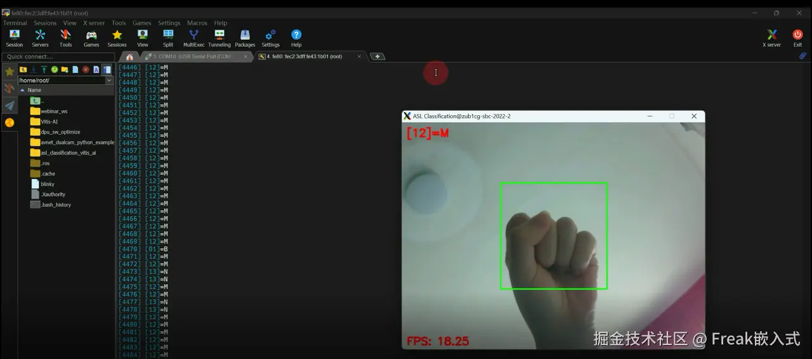Select the .ros folder
The width and height of the screenshot is (812, 359).
coord(40,163)
